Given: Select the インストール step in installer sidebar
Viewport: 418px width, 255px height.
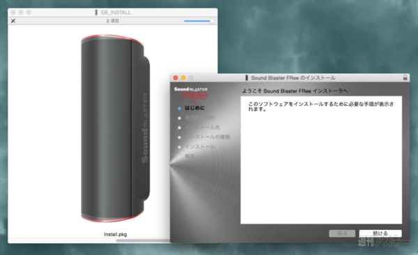Looking at the screenshot, I should pos(200,147).
